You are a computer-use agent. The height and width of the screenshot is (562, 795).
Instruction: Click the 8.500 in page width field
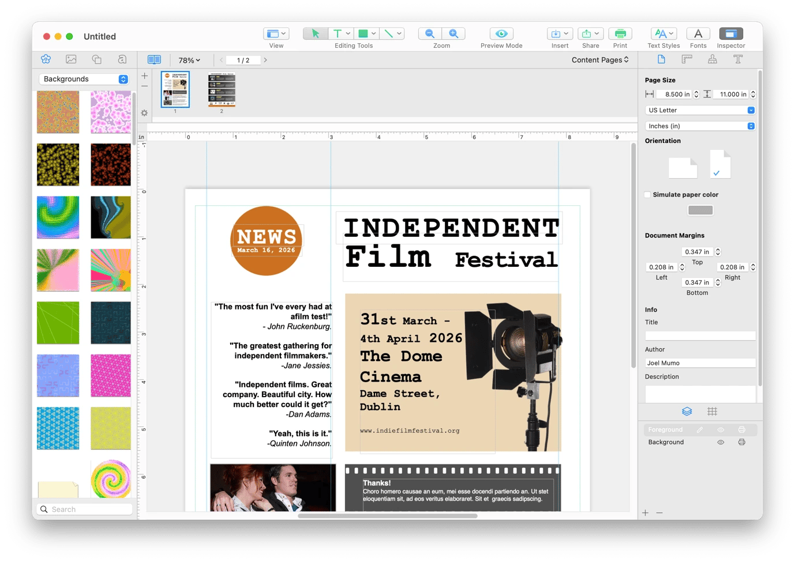pos(674,94)
